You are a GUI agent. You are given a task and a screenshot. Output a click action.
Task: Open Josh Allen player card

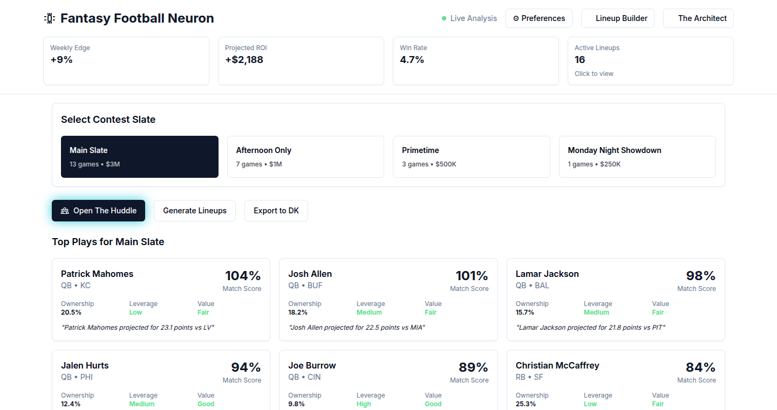point(388,300)
